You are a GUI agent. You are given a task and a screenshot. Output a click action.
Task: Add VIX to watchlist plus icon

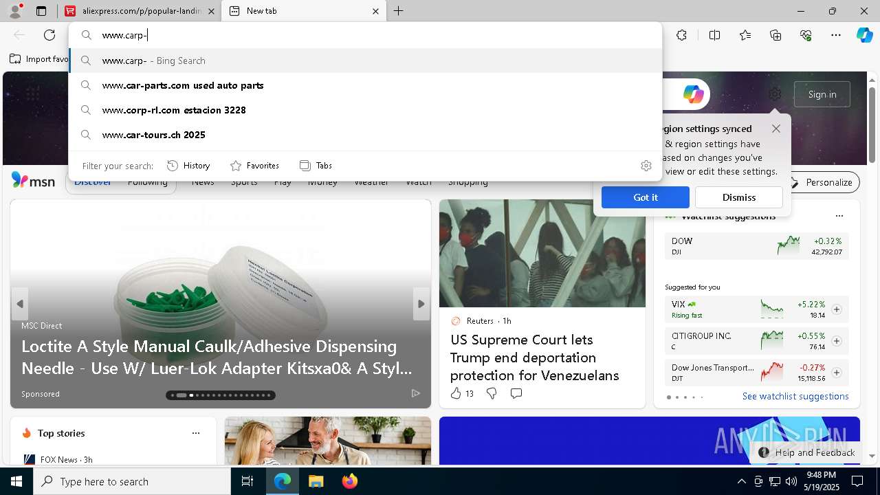pos(836,309)
